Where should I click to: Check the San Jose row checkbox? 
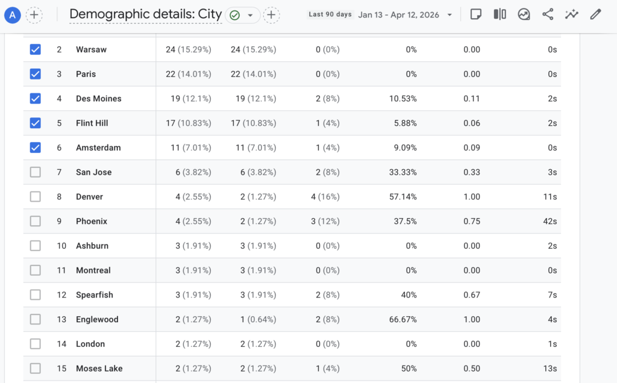point(36,172)
